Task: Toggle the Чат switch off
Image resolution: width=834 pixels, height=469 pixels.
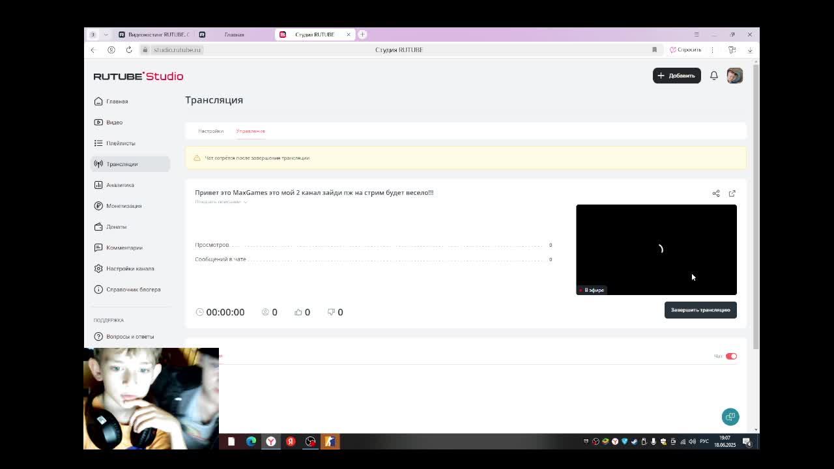Action: 731,356
